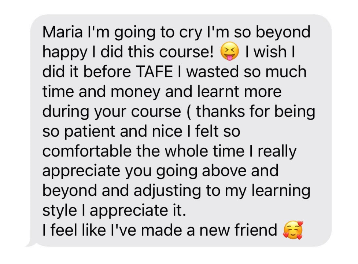Click the word "cry" in first line

191,33
